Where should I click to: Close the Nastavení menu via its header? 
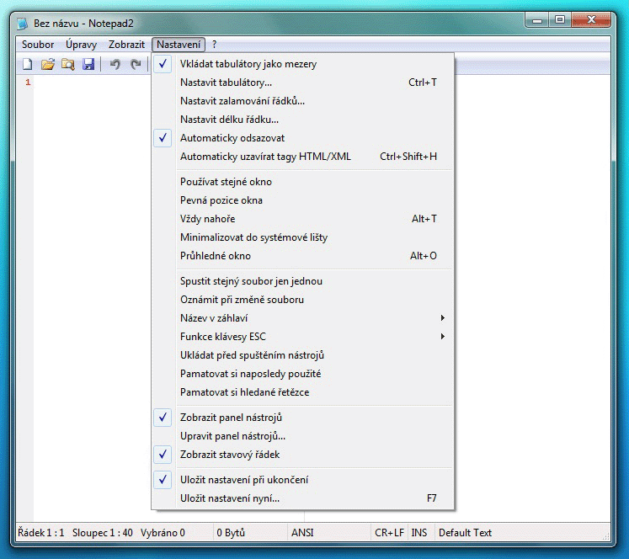click(x=179, y=45)
